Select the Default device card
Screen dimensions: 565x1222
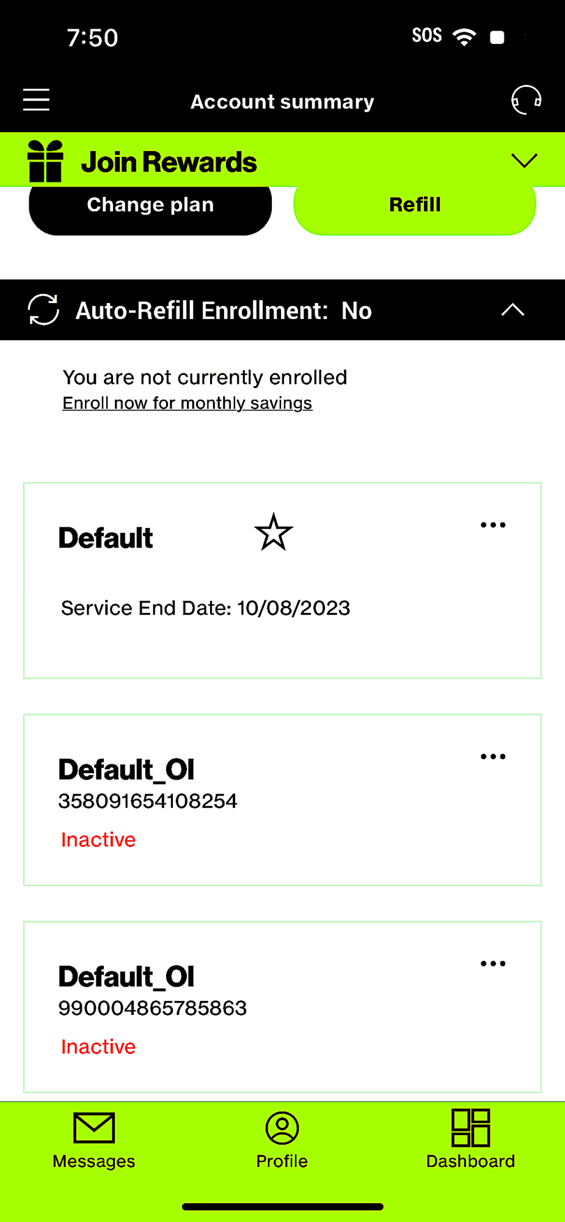(x=282, y=580)
